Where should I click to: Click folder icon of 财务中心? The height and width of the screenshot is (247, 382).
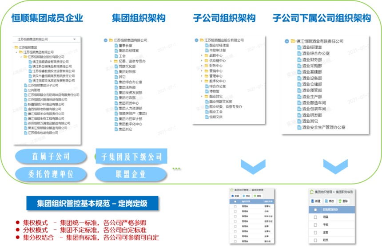coord(207,66)
